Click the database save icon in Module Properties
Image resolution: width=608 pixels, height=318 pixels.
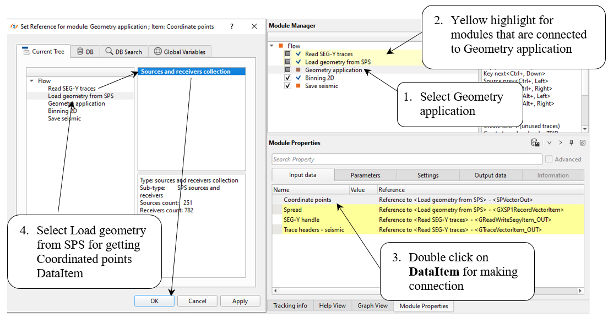tap(535, 143)
